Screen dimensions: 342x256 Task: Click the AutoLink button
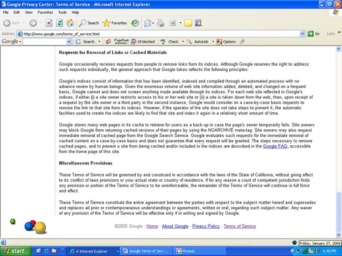click(198, 42)
